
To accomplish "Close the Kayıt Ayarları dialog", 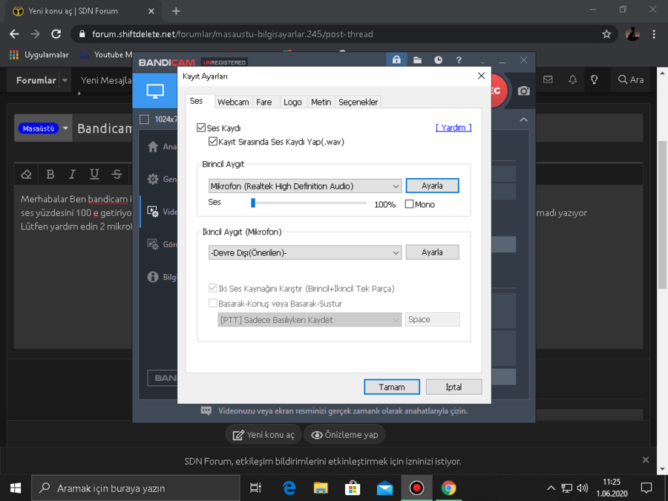I will click(481, 76).
